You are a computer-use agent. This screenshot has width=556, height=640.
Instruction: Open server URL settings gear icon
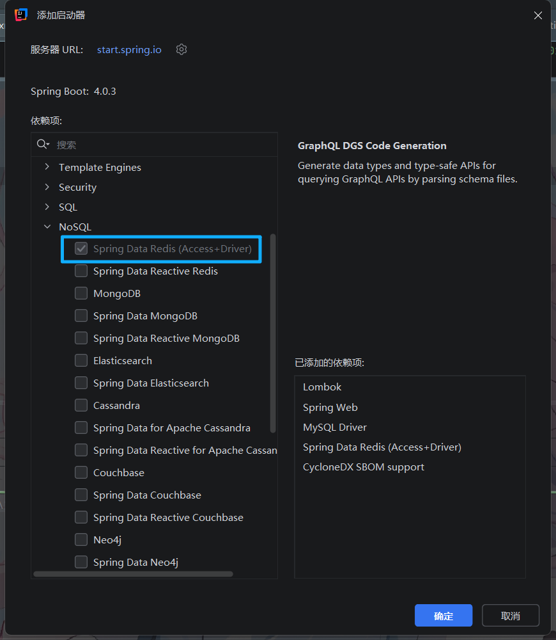(181, 49)
